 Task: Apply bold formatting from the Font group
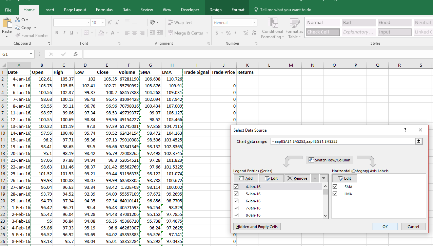(57, 32)
